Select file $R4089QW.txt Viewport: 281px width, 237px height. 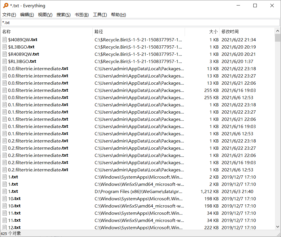pyautogui.click(x=23, y=54)
